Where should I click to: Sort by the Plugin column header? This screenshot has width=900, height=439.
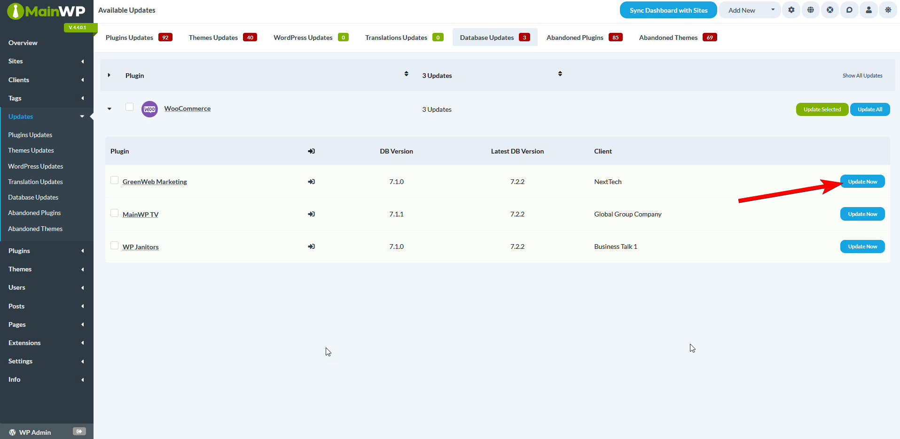(x=134, y=76)
